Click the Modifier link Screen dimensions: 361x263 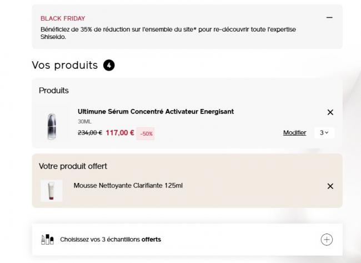pos(294,132)
